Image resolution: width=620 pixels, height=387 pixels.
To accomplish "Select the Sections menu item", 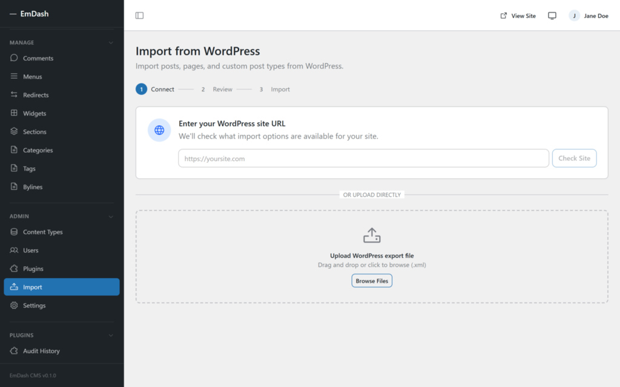I will pyautogui.click(x=62, y=131).
